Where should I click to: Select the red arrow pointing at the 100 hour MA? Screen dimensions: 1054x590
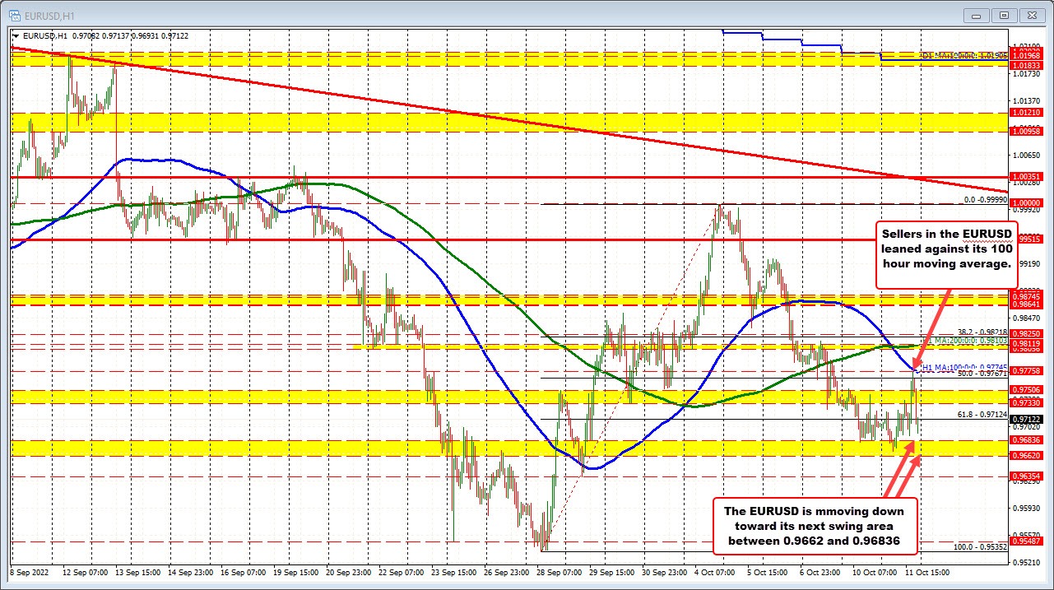click(934, 329)
